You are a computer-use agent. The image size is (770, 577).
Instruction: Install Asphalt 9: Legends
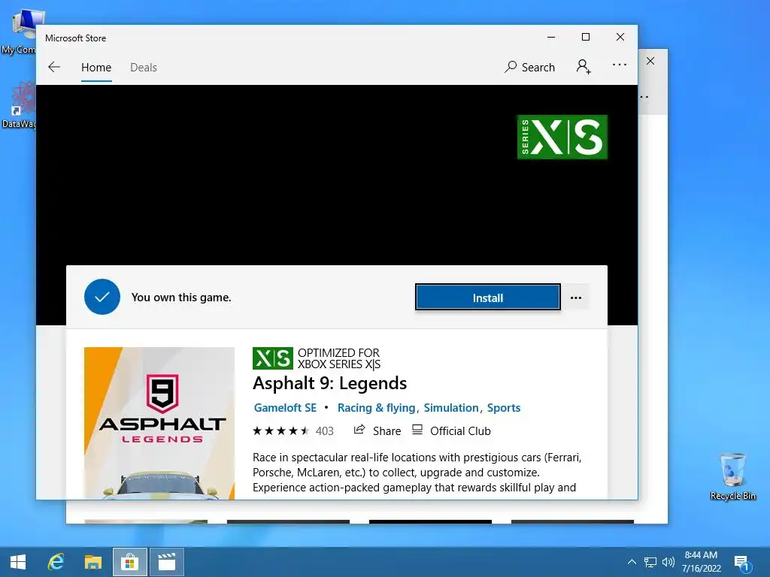(487, 298)
